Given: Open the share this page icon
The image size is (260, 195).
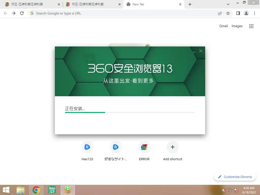Looking at the screenshot, I should click(x=220, y=13).
